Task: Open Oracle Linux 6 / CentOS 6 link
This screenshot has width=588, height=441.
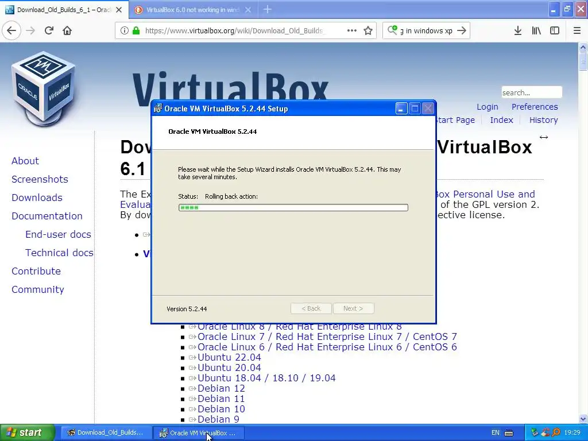Action: [327, 347]
